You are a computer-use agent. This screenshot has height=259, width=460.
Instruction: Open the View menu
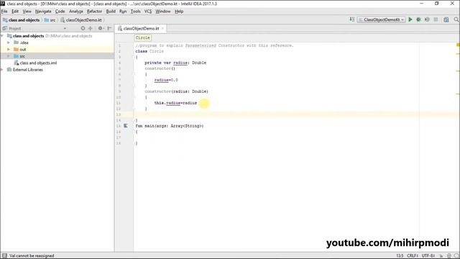point(27,12)
